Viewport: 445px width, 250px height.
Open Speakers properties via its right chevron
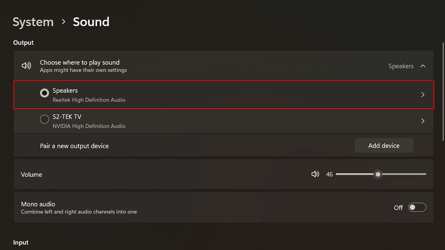click(x=423, y=95)
